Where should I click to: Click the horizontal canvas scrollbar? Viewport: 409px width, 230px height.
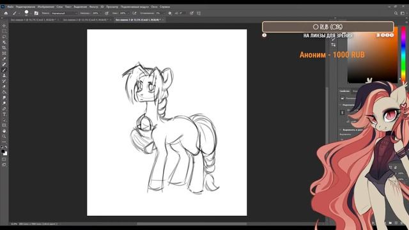pyautogui.click(x=192, y=224)
